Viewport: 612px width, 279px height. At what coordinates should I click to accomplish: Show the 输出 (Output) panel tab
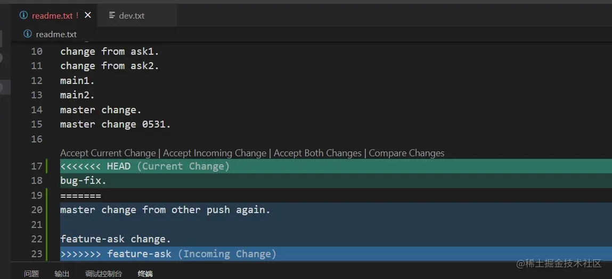(62, 274)
